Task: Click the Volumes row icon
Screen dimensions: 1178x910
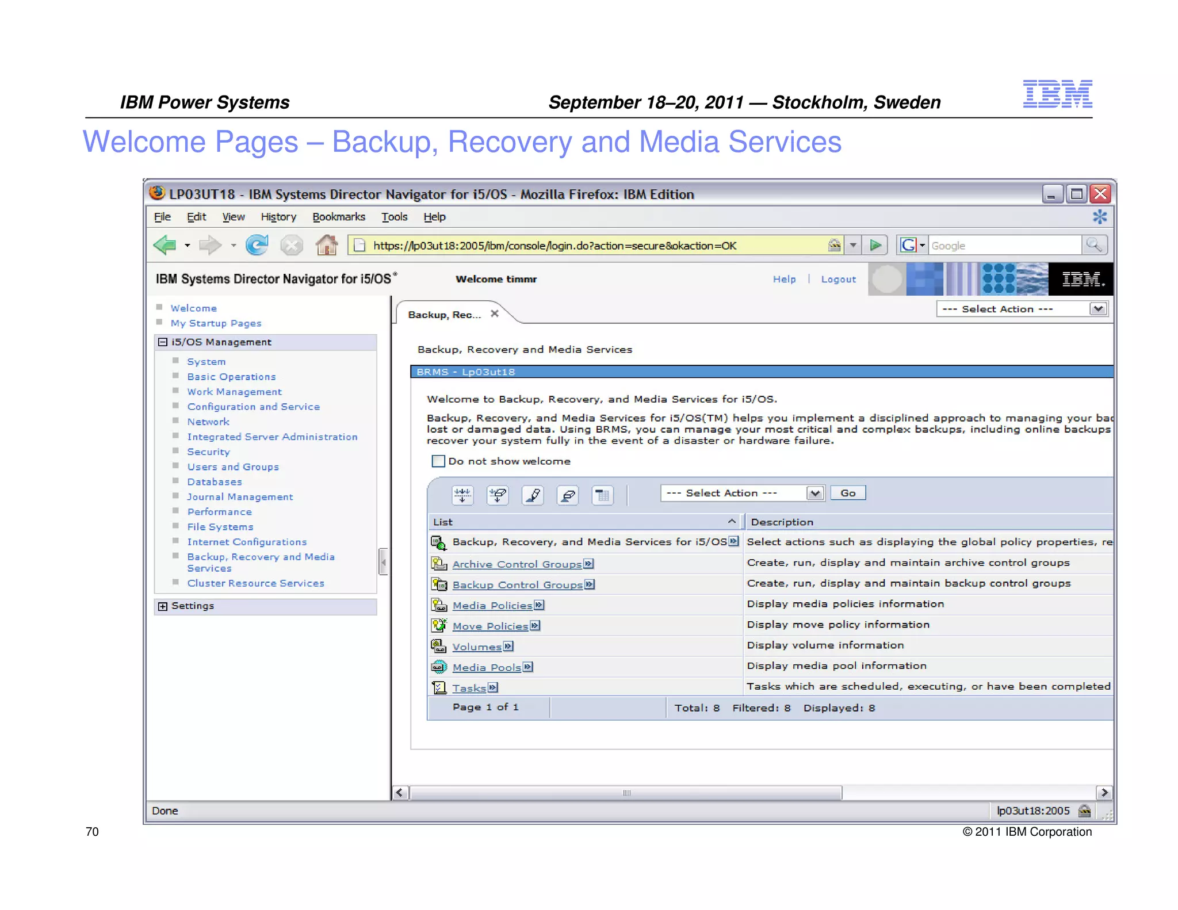Action: [439, 646]
